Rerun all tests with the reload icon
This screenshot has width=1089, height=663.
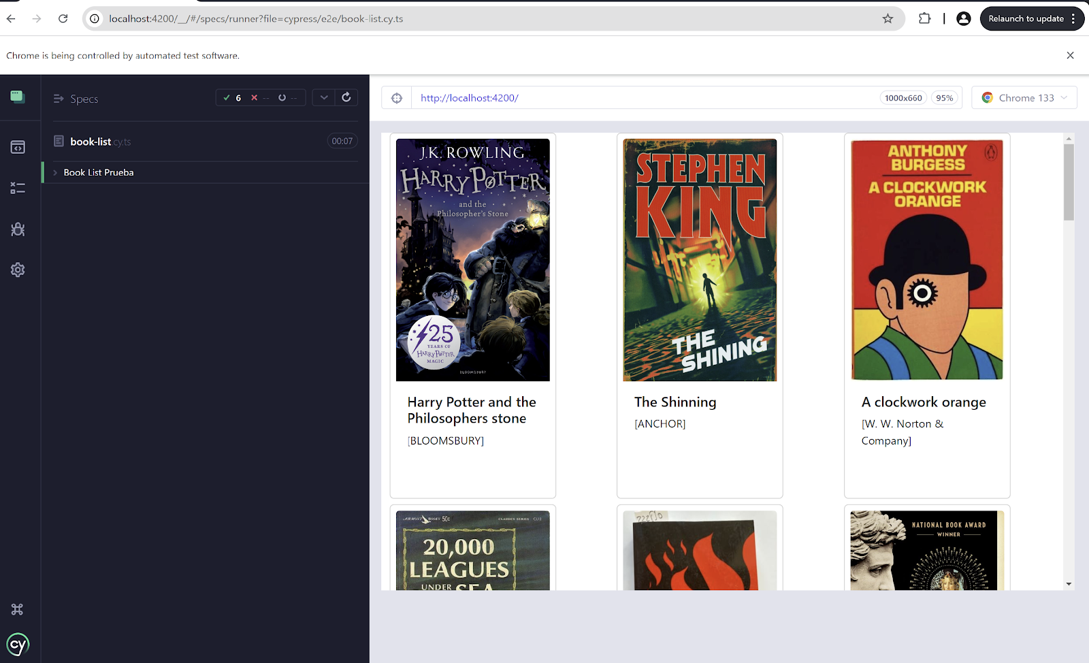click(x=346, y=97)
